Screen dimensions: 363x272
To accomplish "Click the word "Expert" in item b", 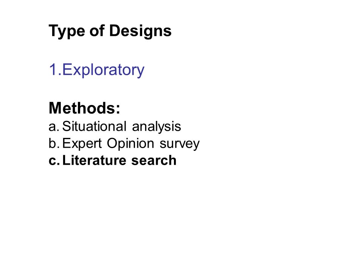I will pyautogui.click(x=82, y=144).
